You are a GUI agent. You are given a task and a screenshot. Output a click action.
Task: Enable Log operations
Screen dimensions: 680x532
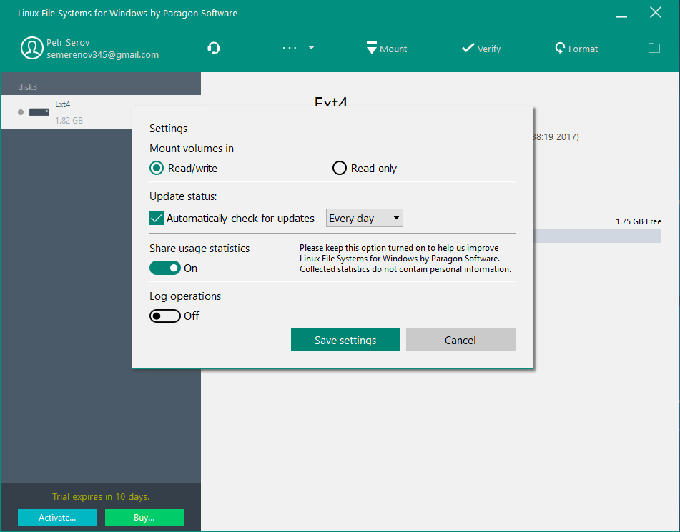165,316
